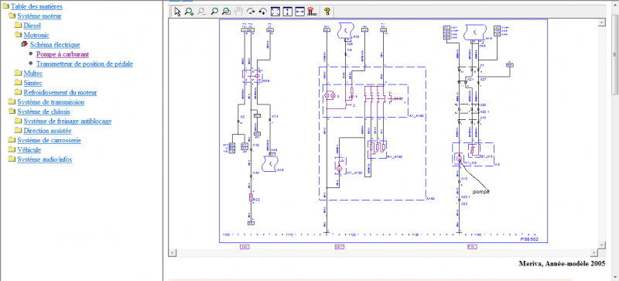Click diagram scrollbar down arrow
619x281 pixels.
click(602, 245)
